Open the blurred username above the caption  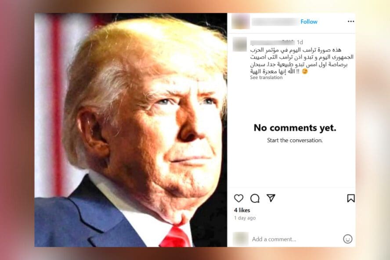[272, 42]
